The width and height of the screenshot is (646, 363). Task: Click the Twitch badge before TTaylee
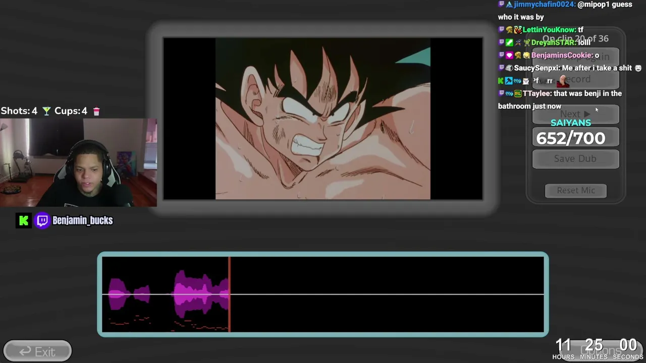[x=501, y=93]
